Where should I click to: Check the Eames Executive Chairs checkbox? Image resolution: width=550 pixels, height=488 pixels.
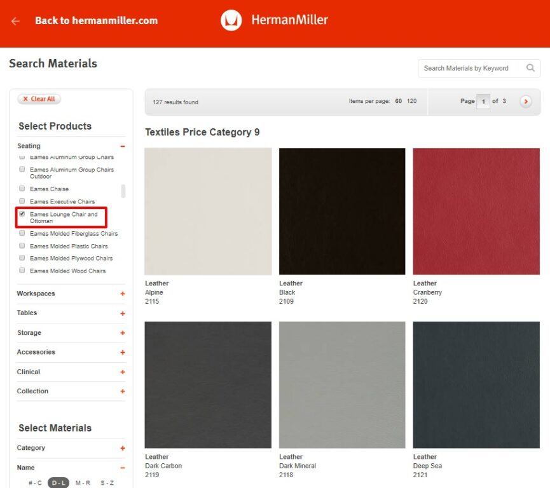[22, 201]
